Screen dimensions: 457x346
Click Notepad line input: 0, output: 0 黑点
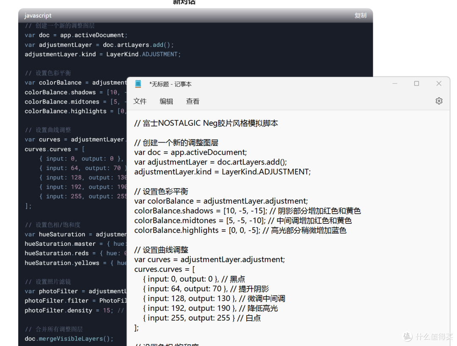pyautogui.click(x=194, y=279)
